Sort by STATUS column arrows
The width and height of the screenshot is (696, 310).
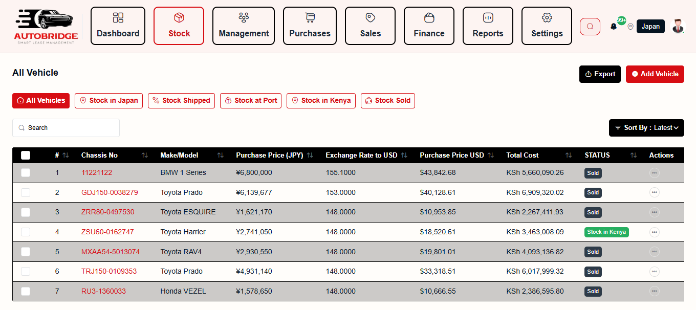[x=634, y=156]
